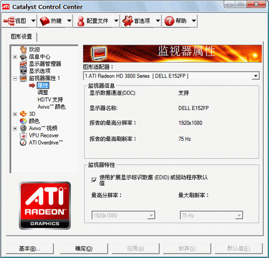Click the red gear 首选项 icon

128,21
